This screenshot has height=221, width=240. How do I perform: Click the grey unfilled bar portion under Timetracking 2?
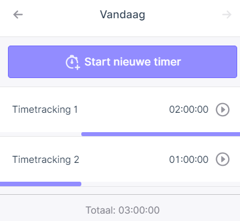click(160, 184)
